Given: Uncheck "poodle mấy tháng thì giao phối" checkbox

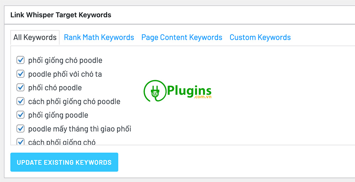Looking at the screenshot, I should coord(21,128).
